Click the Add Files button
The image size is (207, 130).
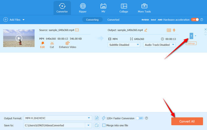[x=14, y=20]
